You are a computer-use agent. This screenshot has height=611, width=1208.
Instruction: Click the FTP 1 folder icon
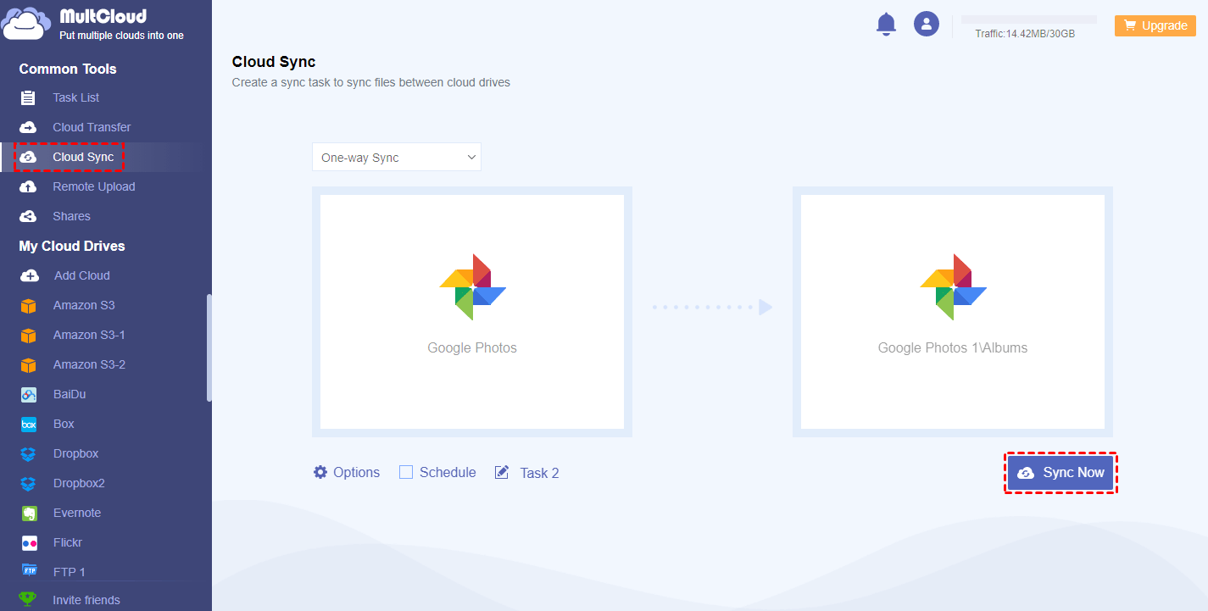pos(29,570)
